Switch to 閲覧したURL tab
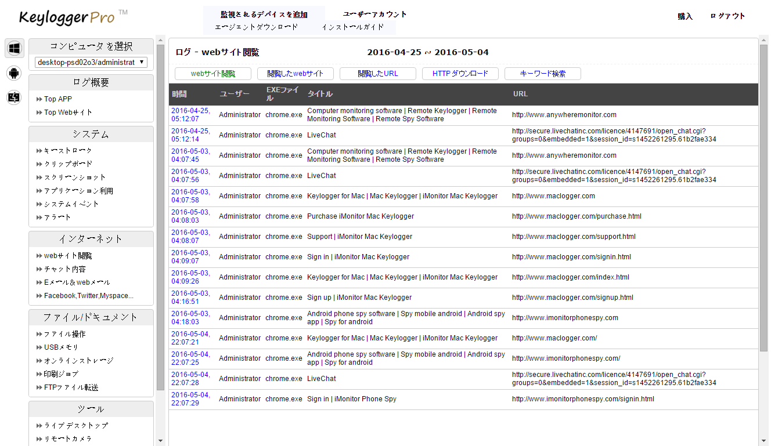Viewport: 771px width, 446px height. (x=378, y=74)
